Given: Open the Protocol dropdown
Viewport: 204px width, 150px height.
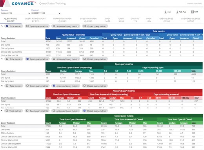Looking at the screenshot, I should [46, 13].
